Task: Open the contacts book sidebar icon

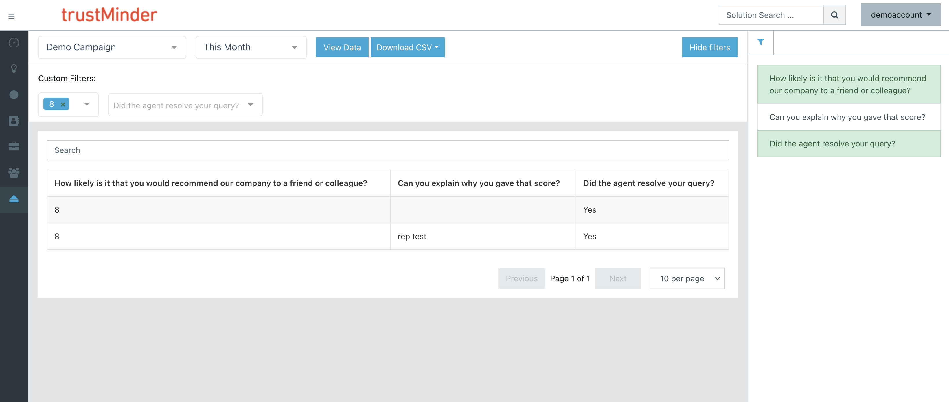Action: 14,121
